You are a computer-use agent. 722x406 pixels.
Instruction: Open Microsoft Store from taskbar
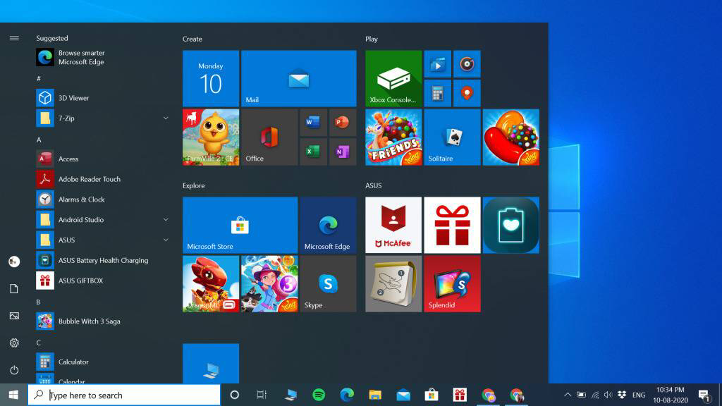point(432,395)
